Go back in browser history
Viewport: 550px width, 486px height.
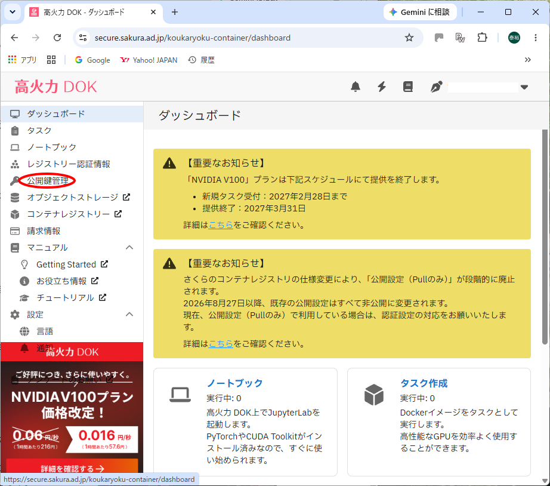click(14, 38)
